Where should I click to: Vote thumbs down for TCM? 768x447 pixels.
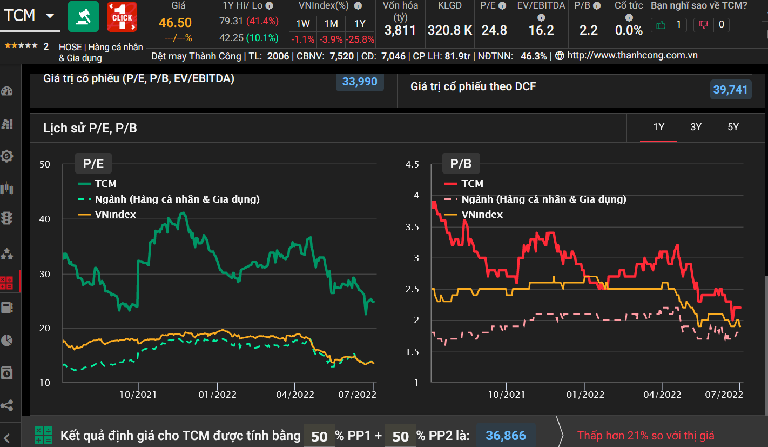pos(711,24)
